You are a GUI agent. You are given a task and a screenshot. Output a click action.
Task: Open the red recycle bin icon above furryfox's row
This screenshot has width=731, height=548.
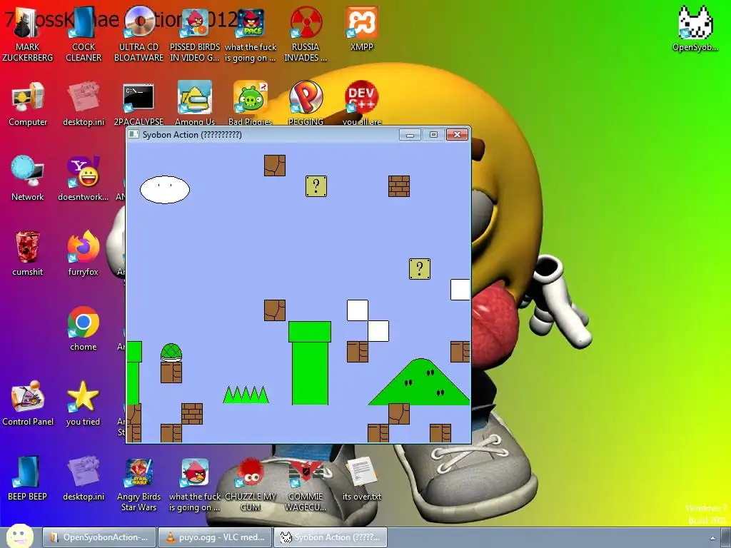coord(28,253)
